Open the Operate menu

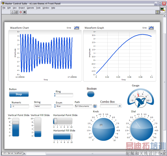30,8
